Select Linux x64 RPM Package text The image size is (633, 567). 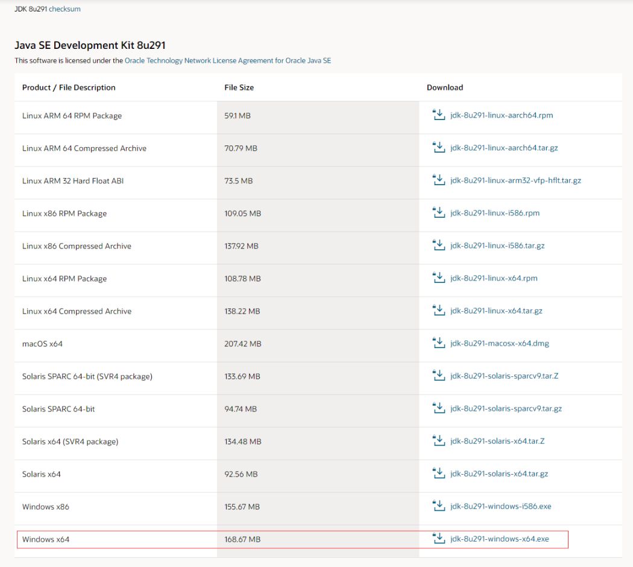pos(65,279)
